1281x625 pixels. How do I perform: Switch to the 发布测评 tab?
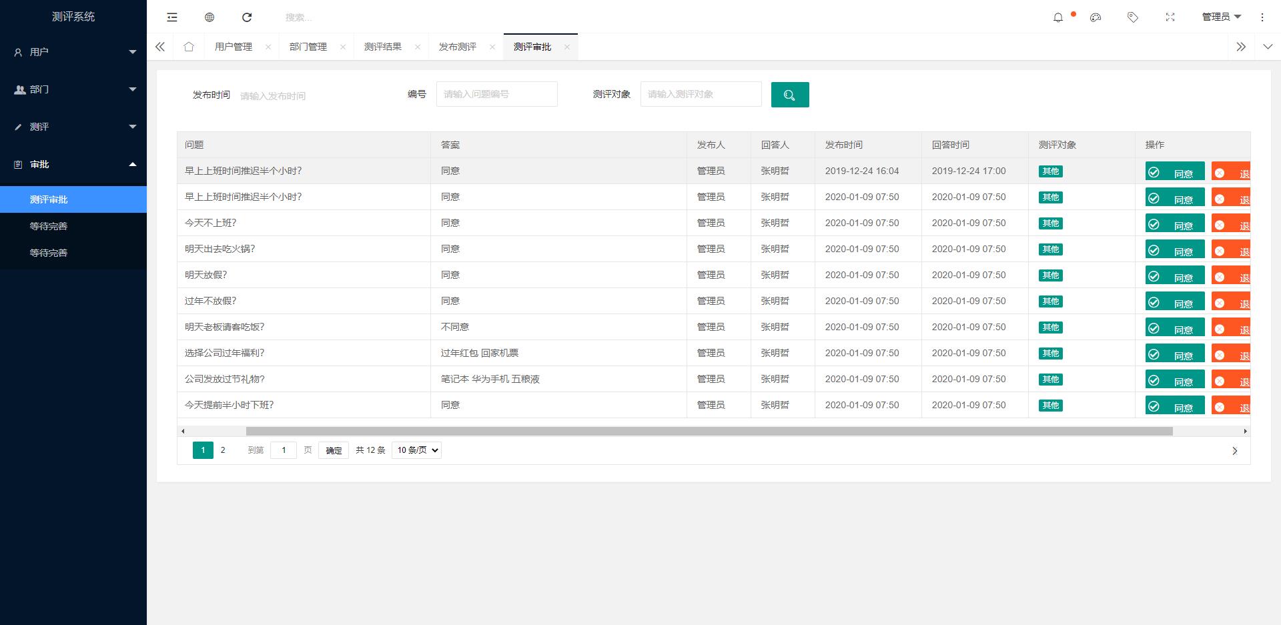pos(458,47)
